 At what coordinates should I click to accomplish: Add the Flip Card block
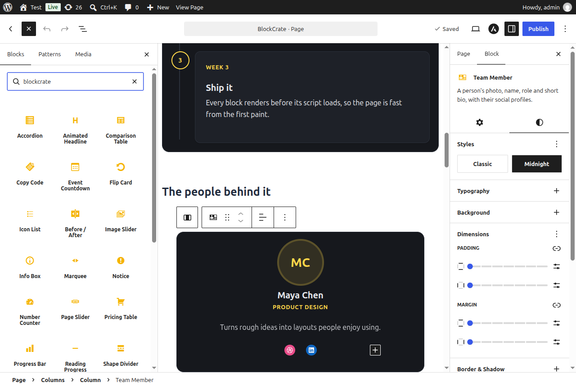121,173
